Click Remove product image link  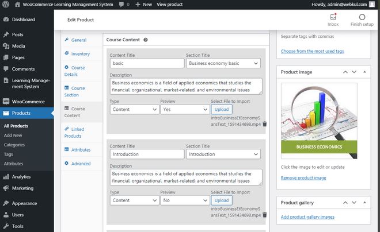click(303, 178)
